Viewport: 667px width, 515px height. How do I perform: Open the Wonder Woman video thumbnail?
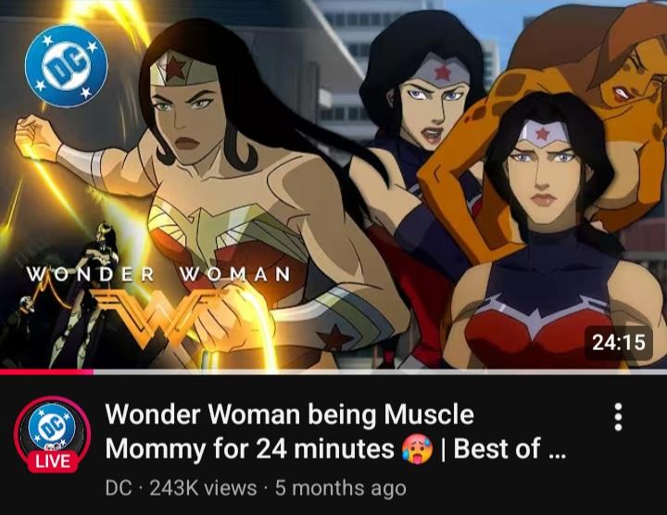point(333,184)
